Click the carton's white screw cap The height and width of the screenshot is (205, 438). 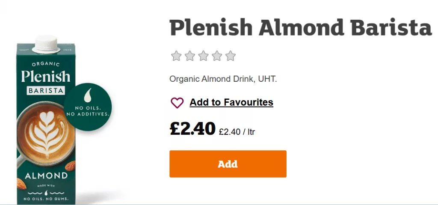tap(46, 43)
